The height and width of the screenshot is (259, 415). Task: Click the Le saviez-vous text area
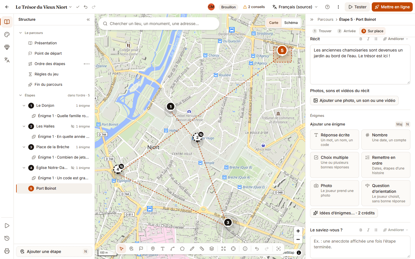pyautogui.click(x=360, y=247)
